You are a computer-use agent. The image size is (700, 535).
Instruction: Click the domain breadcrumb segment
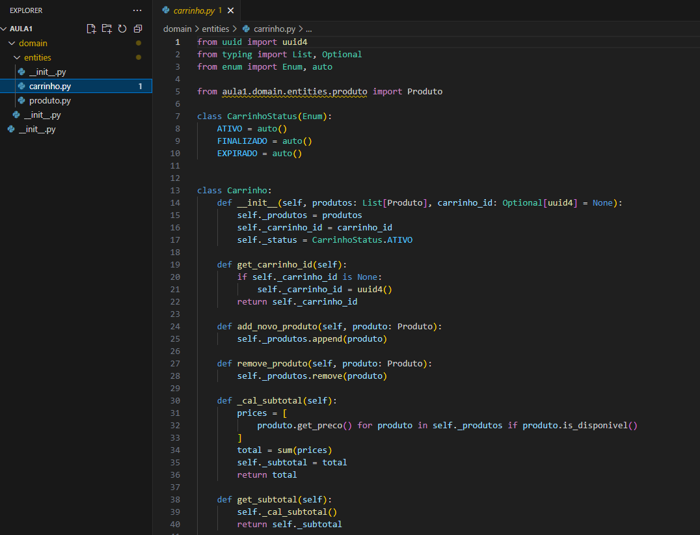(x=177, y=29)
